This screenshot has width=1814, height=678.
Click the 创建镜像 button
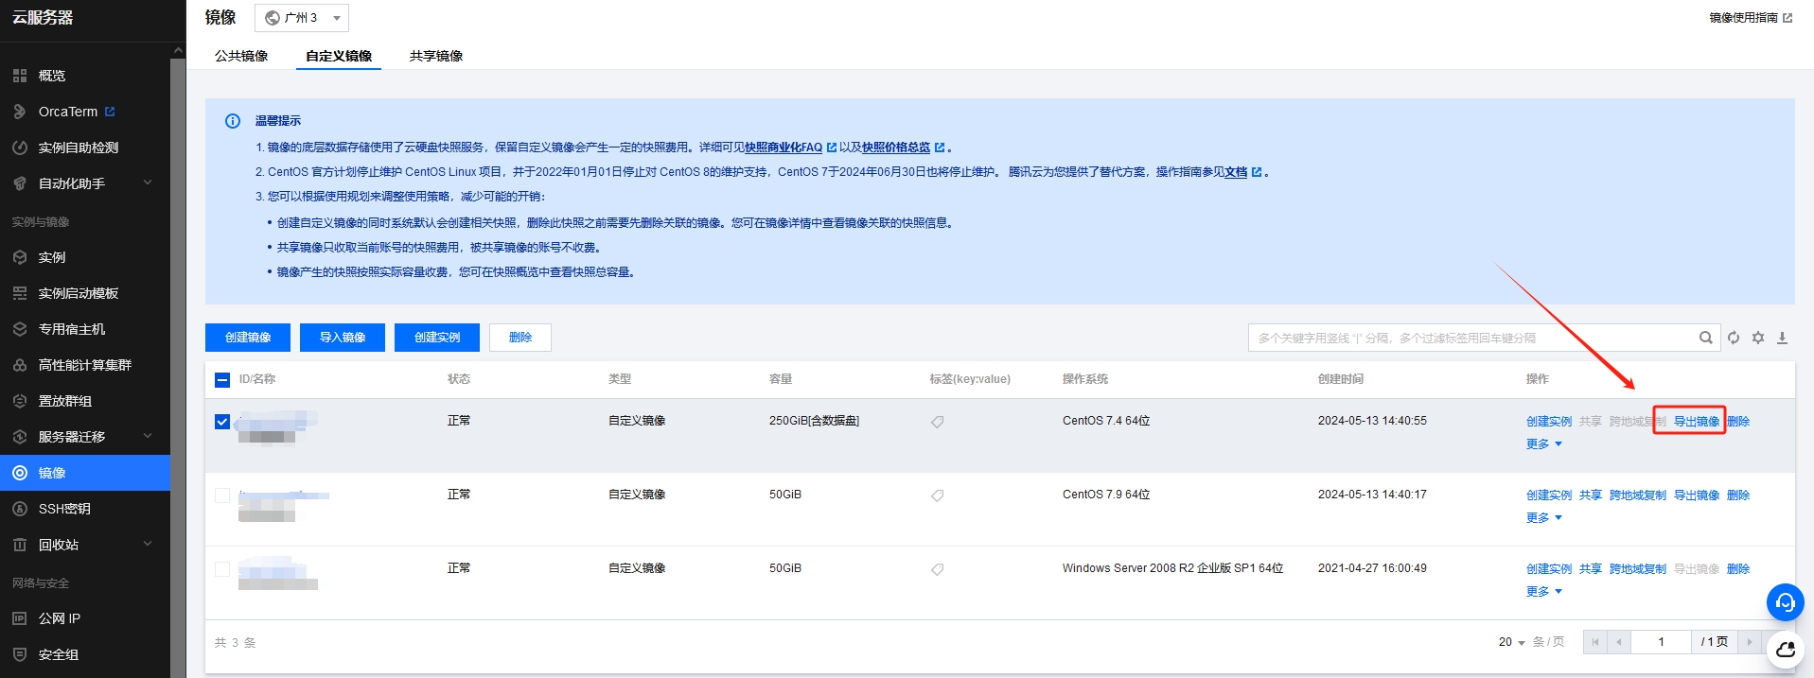(x=248, y=338)
